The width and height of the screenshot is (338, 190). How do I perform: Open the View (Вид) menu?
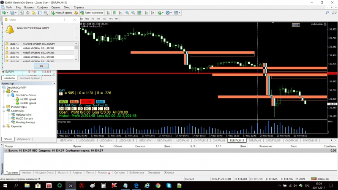[x=18, y=7]
